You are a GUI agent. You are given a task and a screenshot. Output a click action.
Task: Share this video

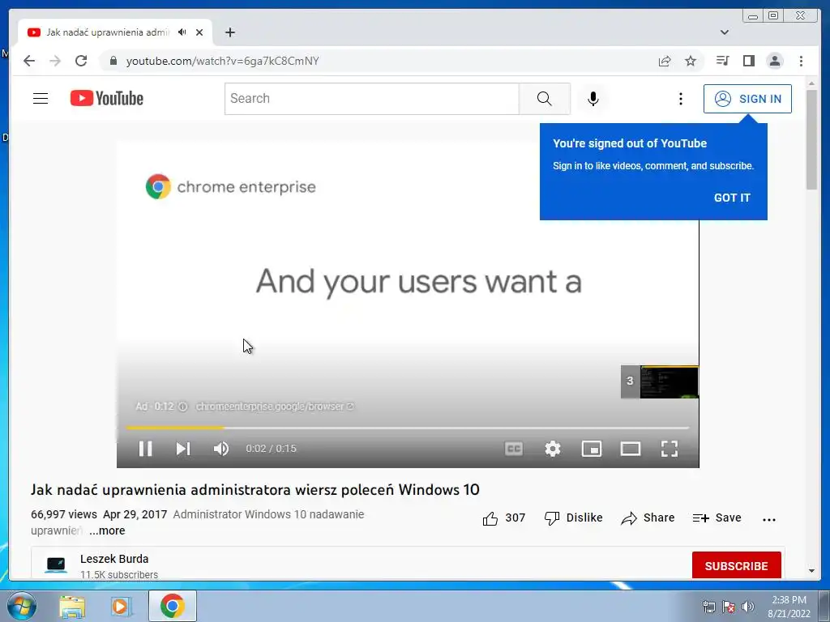[x=648, y=518]
